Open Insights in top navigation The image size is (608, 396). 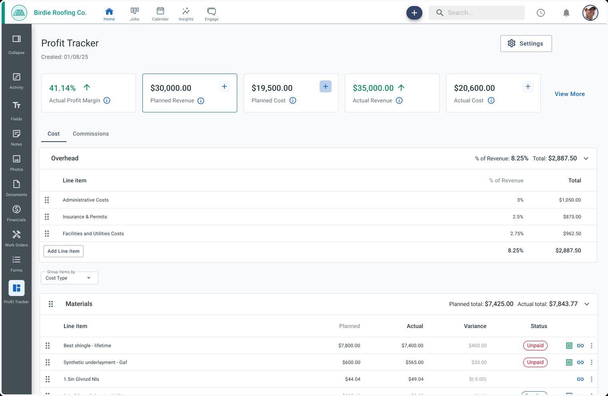pyautogui.click(x=186, y=14)
